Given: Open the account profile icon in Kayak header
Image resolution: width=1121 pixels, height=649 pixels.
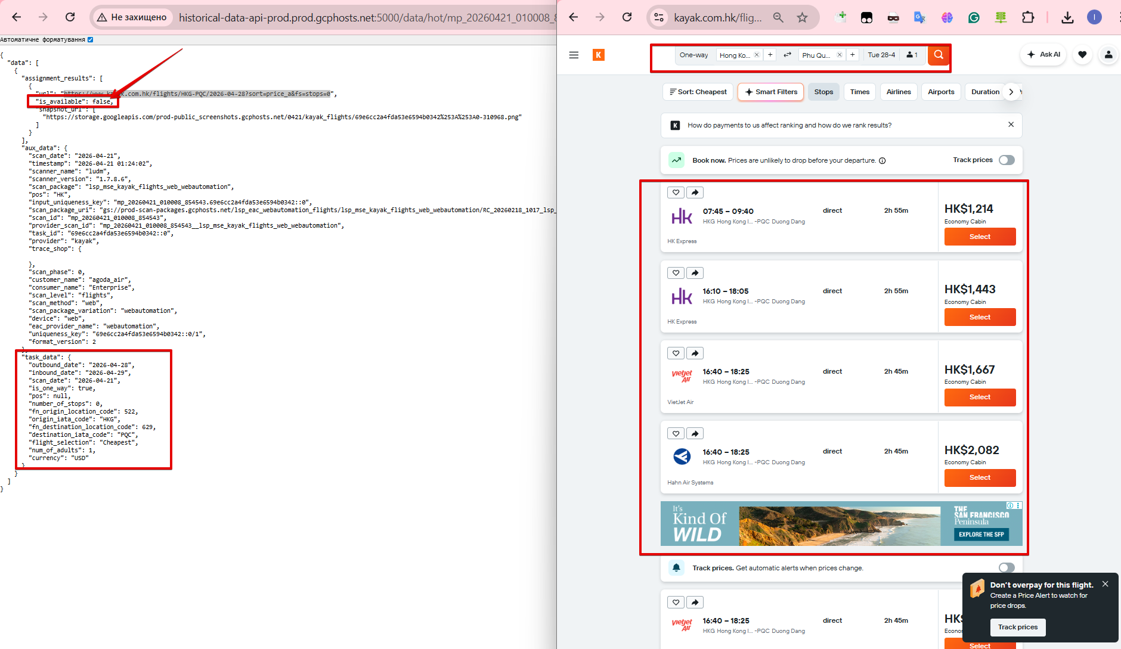Looking at the screenshot, I should click(1108, 55).
